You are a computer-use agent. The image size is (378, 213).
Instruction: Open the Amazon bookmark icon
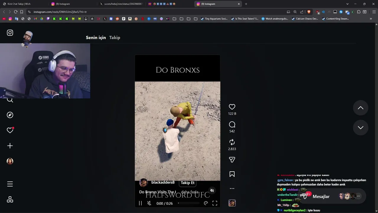130,19
